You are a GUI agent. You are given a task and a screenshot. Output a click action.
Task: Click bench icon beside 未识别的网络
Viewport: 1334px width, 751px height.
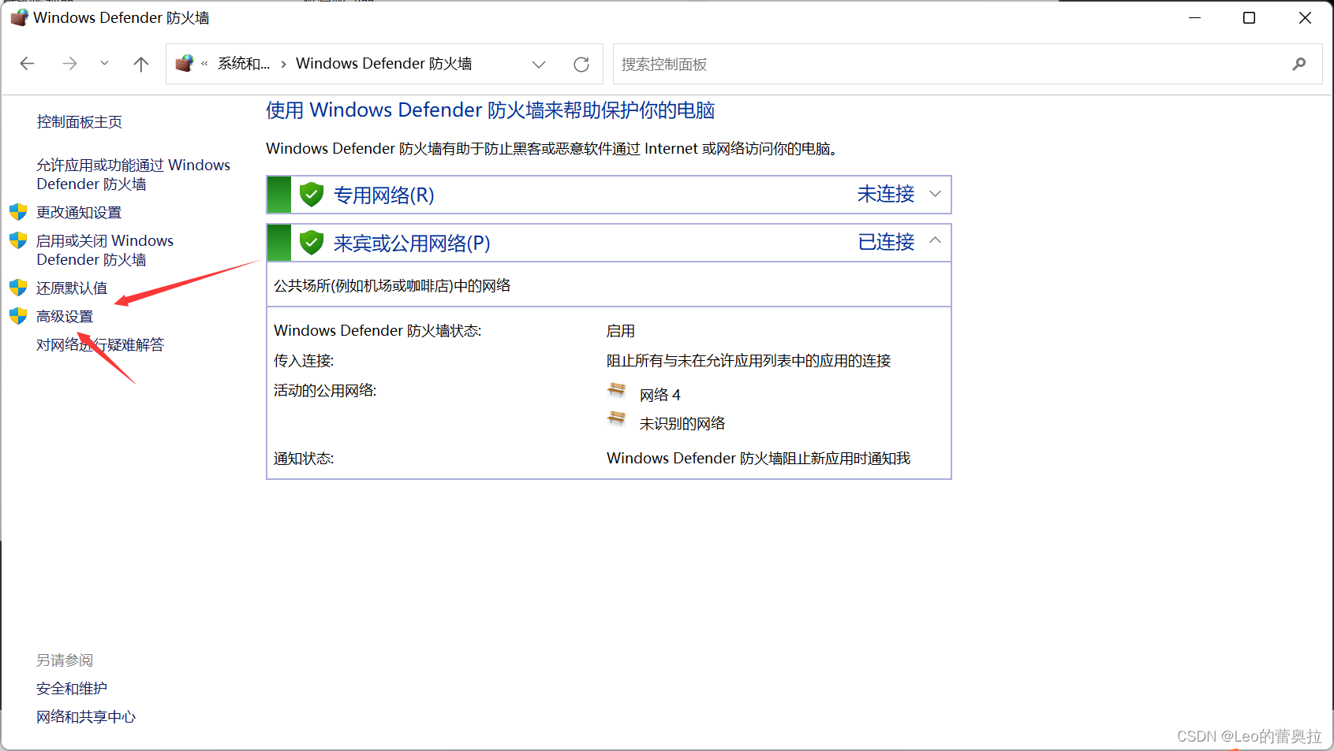point(617,420)
